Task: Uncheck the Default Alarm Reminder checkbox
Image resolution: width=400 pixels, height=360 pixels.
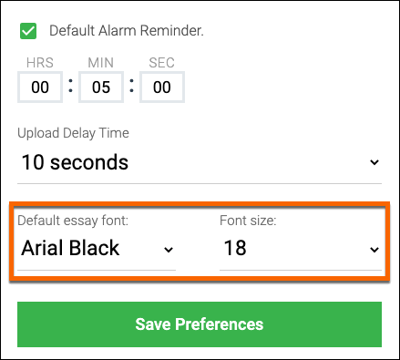Action: [28, 31]
